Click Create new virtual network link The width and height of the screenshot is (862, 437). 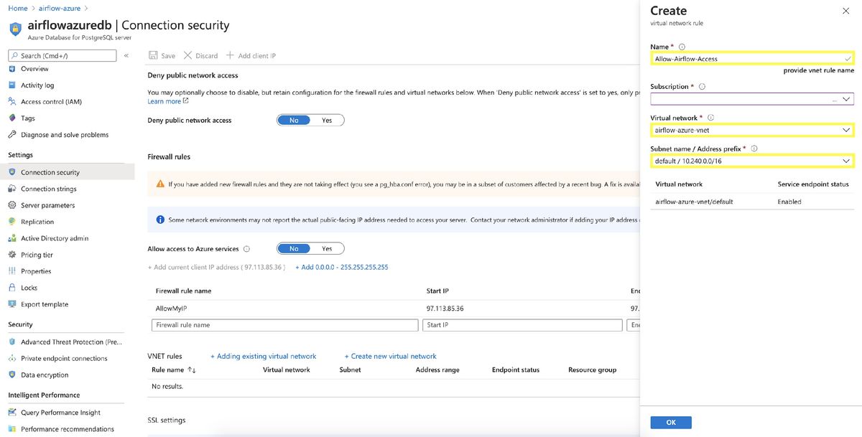(390, 356)
